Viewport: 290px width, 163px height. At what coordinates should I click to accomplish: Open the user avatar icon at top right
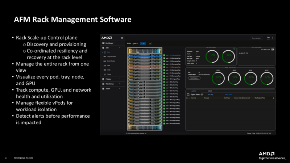tap(273, 38)
